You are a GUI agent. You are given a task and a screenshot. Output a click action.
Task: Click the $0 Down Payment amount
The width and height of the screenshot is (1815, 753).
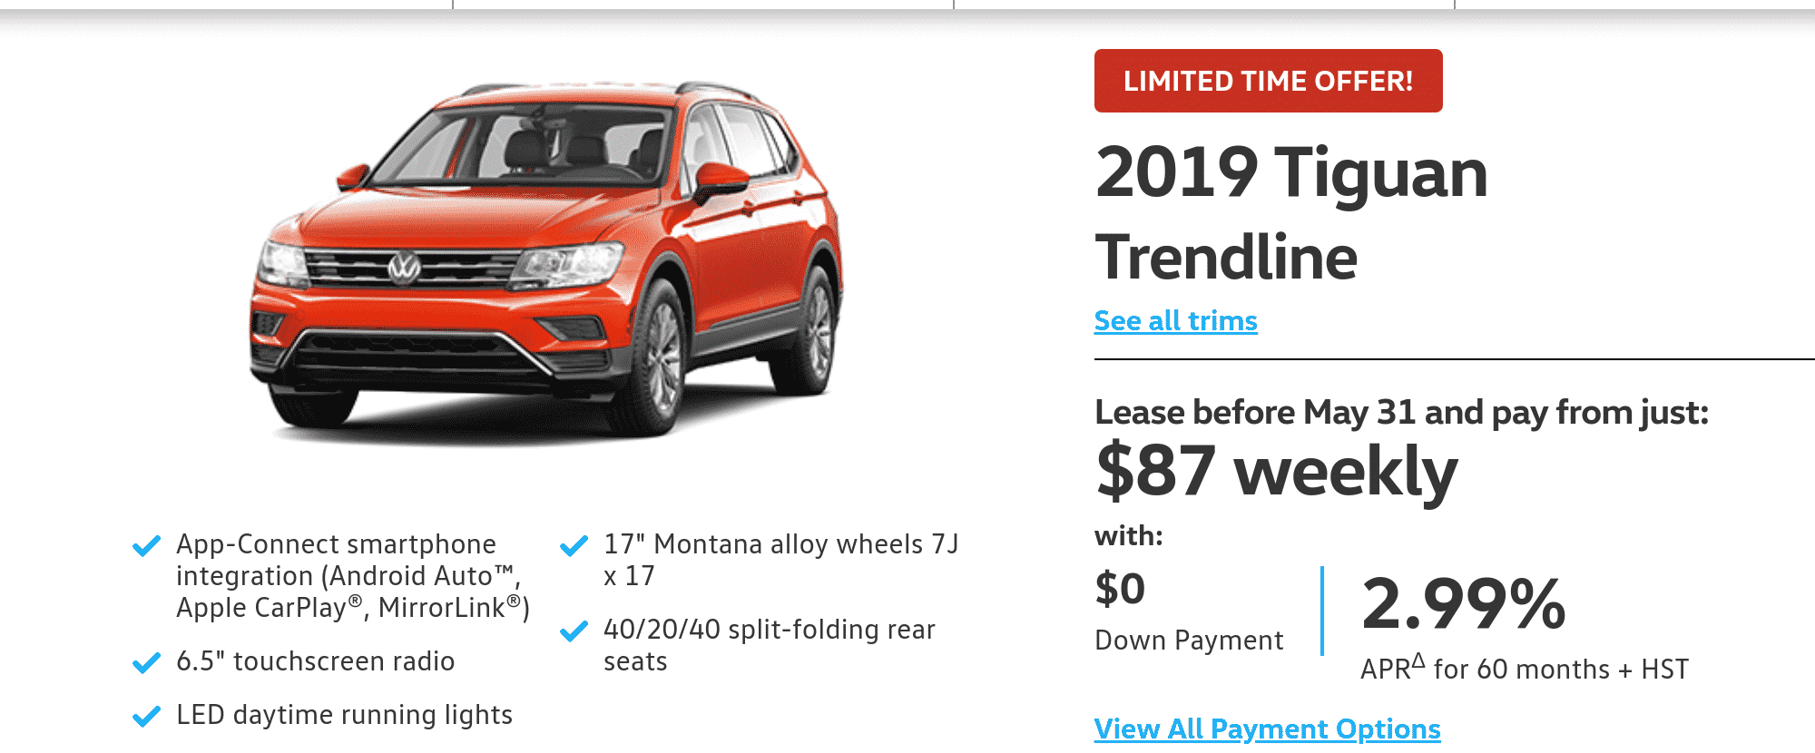point(1120,589)
